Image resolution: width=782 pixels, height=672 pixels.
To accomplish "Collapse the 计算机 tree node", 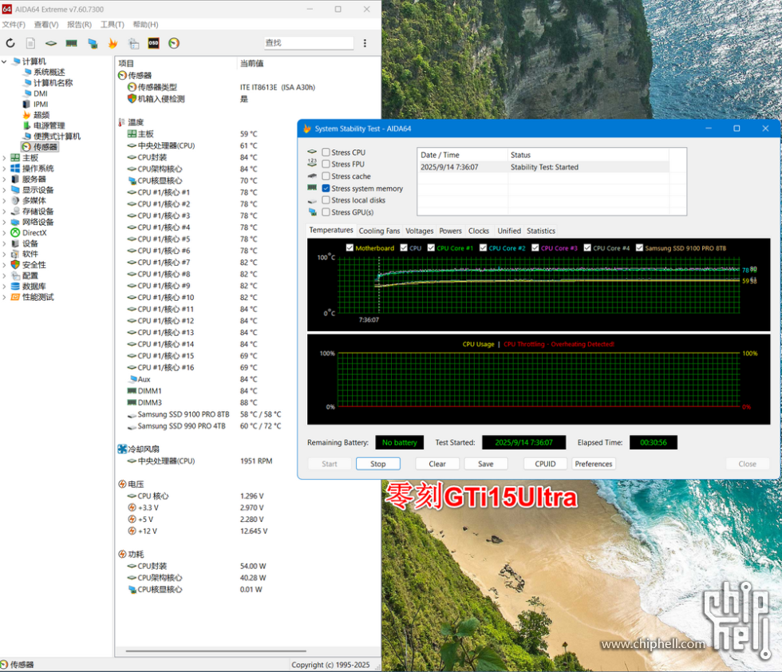I will click(x=5, y=61).
